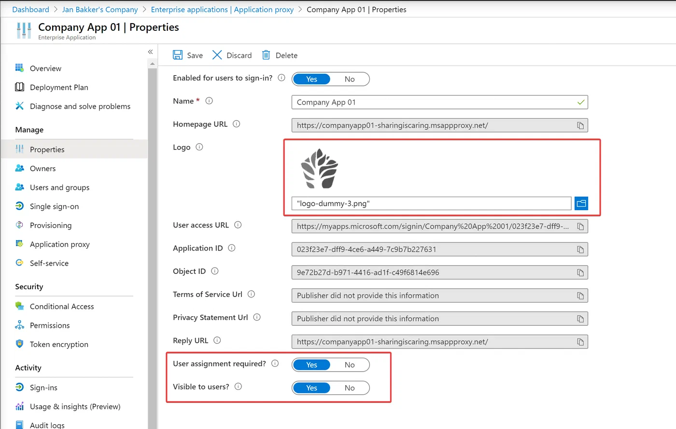Go to Dashboard breadcrumb

[30, 10]
